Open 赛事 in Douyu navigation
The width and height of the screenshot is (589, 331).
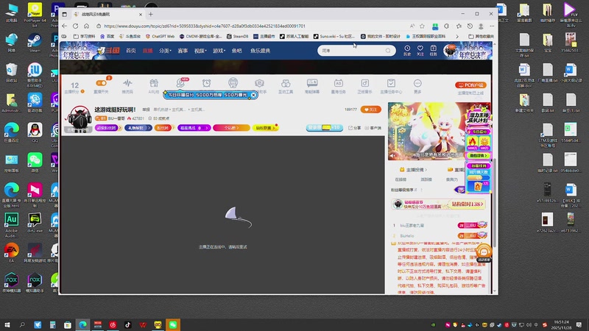[183, 51]
